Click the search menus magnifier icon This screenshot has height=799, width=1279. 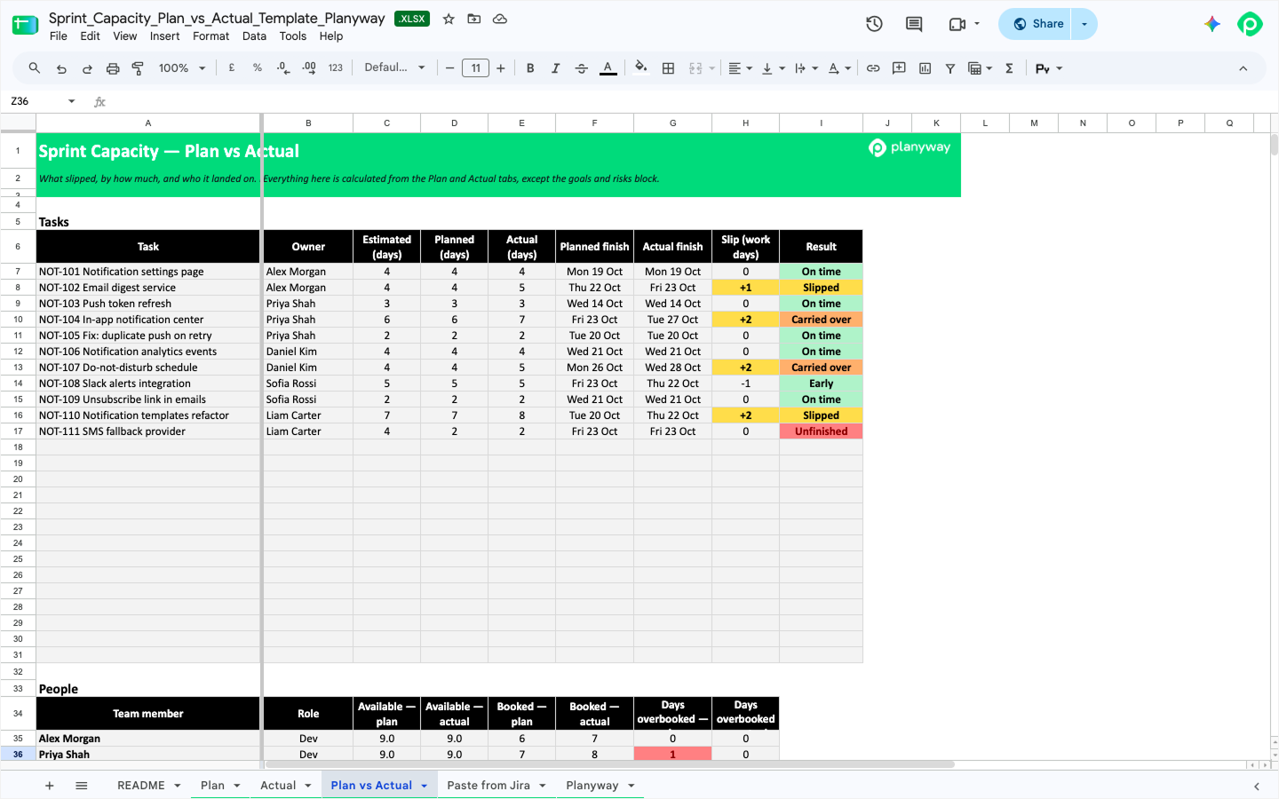(35, 68)
